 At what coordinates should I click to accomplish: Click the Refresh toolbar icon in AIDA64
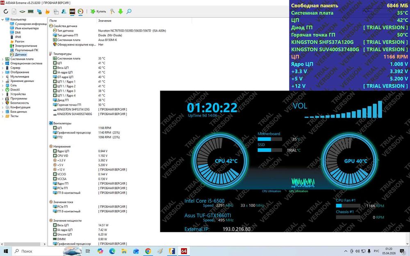click(6, 11)
